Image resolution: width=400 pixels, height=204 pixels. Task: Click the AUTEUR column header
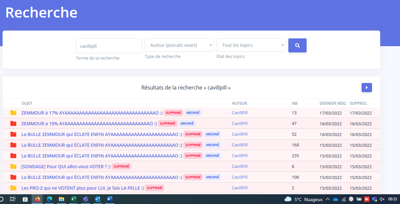240,103
